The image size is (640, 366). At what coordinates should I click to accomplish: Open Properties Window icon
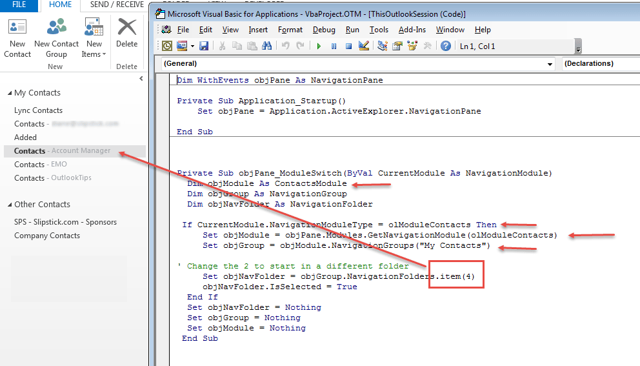tap(397, 46)
